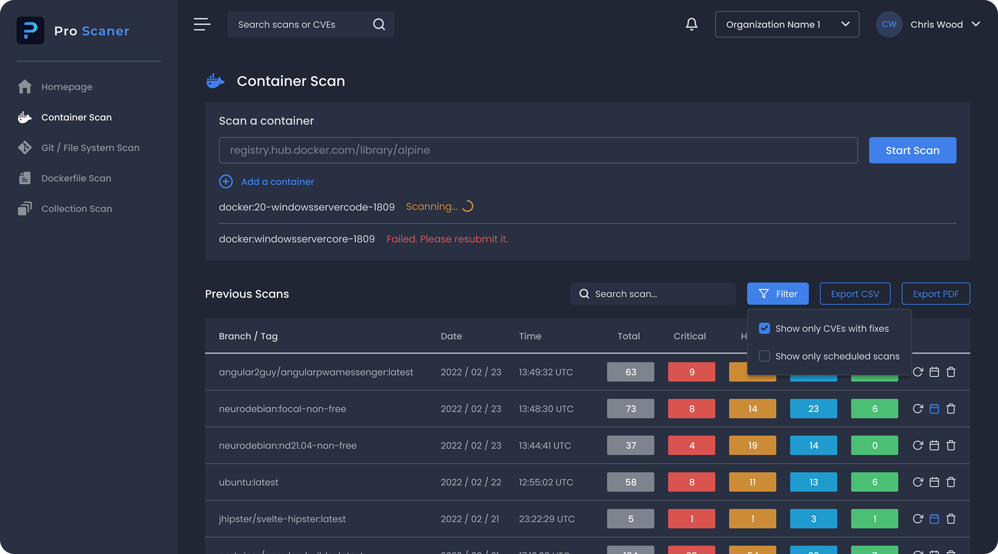
Task: Rescan angular2guy/angularpwamessenger:latest row
Action: pos(918,372)
